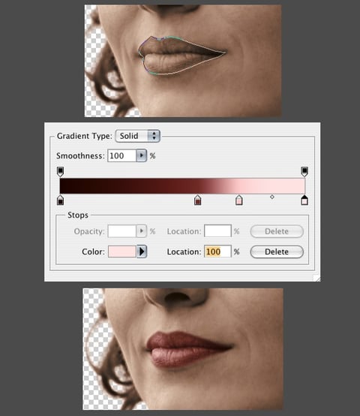Select the right opacity stop above gradient

pos(304,171)
